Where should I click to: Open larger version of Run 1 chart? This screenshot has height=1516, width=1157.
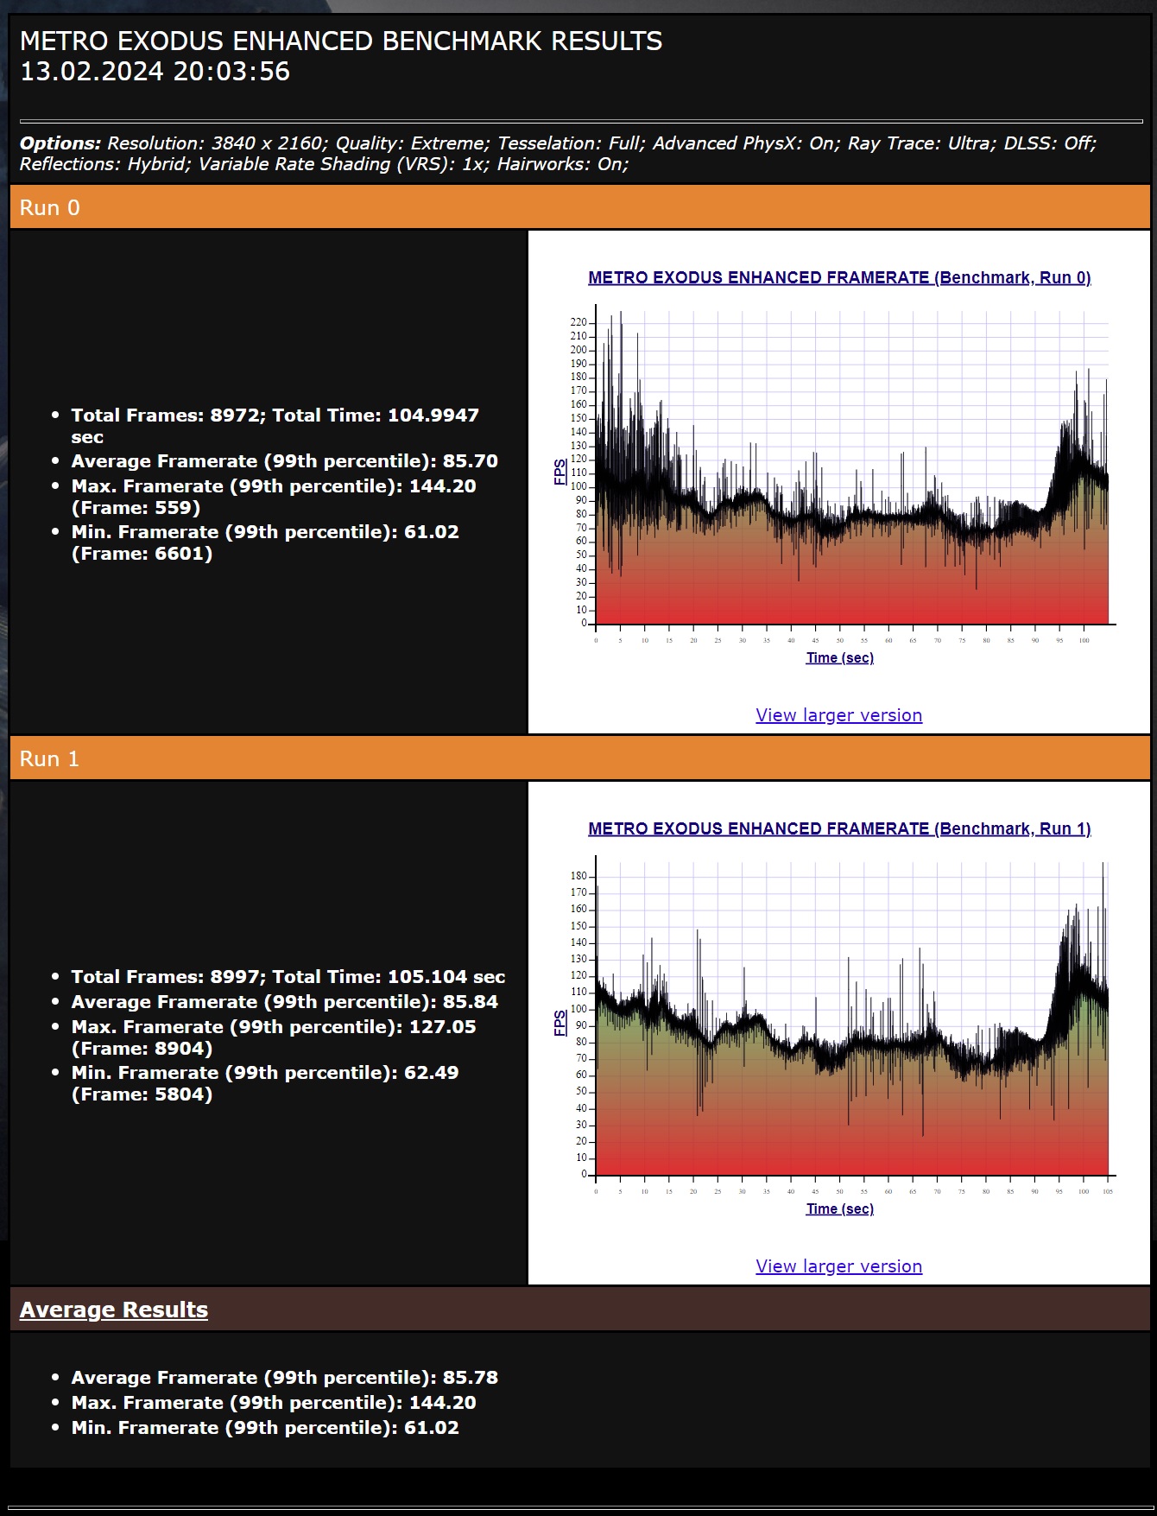coord(838,1266)
